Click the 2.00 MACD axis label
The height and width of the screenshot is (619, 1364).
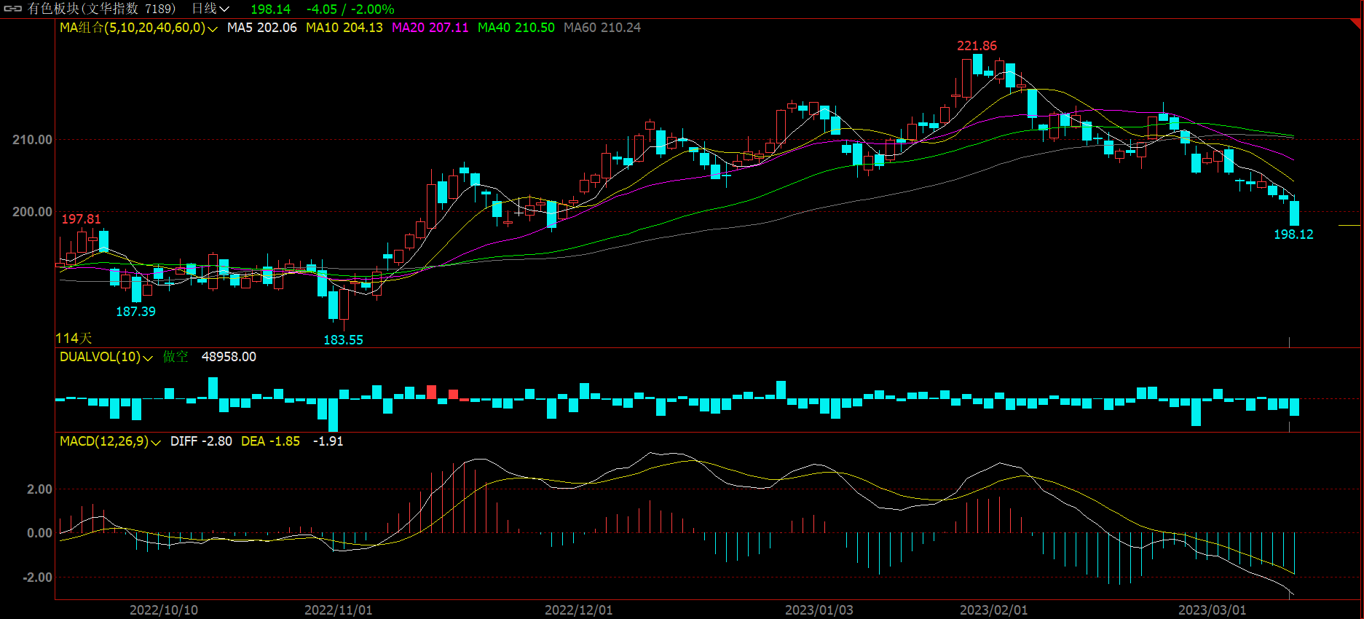(x=39, y=489)
